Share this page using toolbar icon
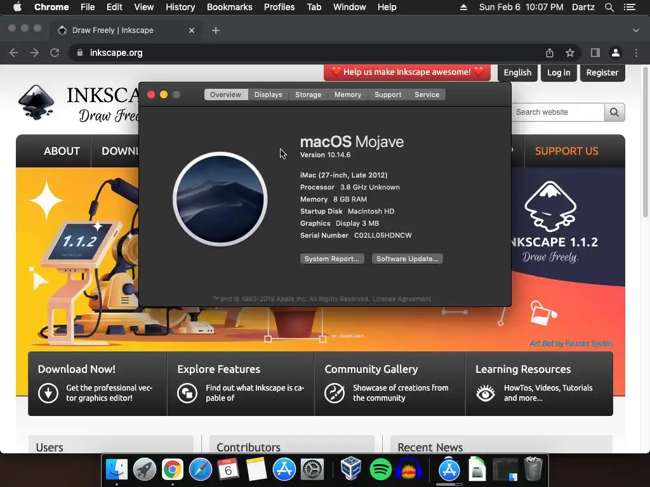 (550, 53)
